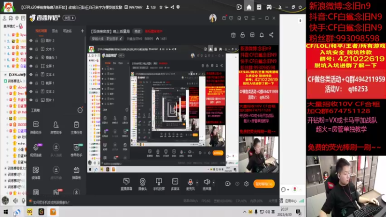
Task: Open the 类型 dropdown next to logo
Action: click(69, 18)
